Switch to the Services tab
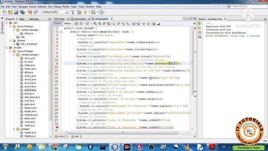 pyautogui.click(x=34, y=19)
